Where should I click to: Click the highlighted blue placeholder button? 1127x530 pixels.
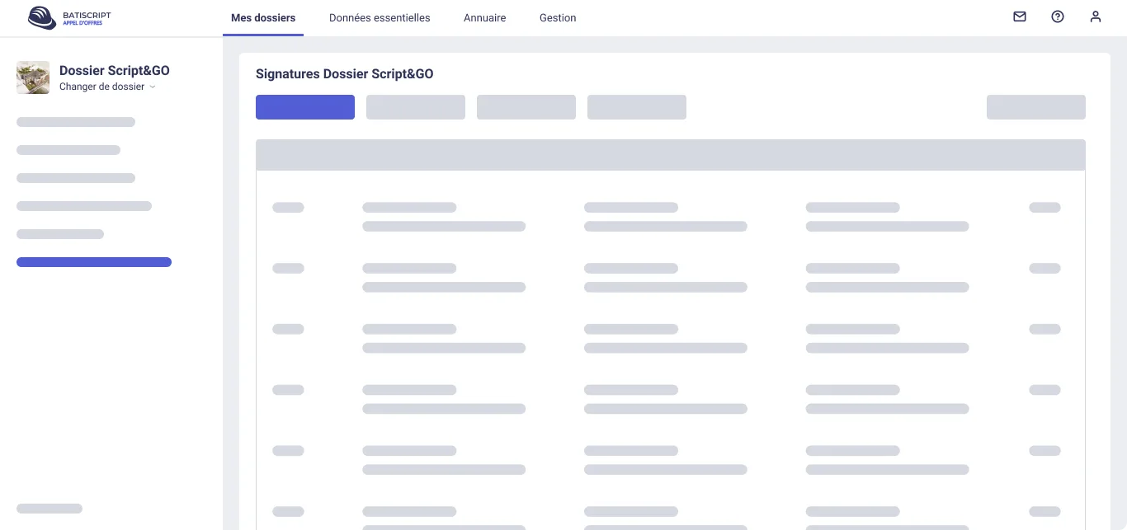tap(305, 107)
